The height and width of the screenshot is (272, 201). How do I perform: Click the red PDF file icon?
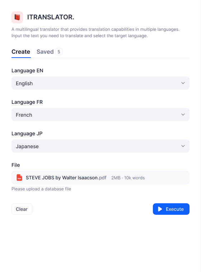pos(19,178)
